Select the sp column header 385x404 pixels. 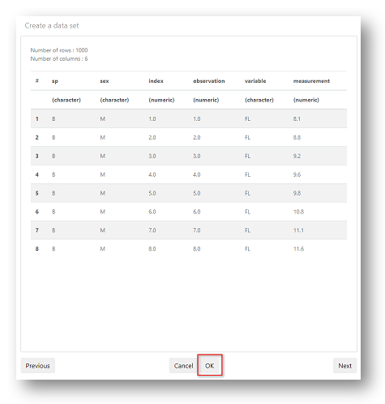click(55, 81)
